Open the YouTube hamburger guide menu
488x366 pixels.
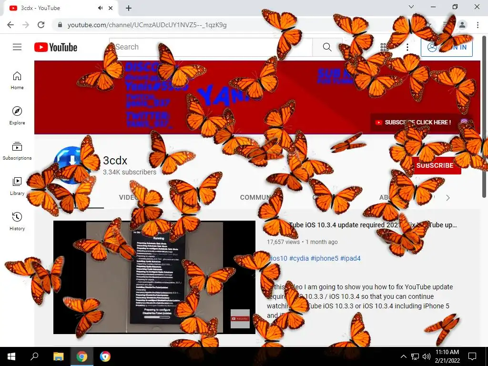tap(17, 47)
